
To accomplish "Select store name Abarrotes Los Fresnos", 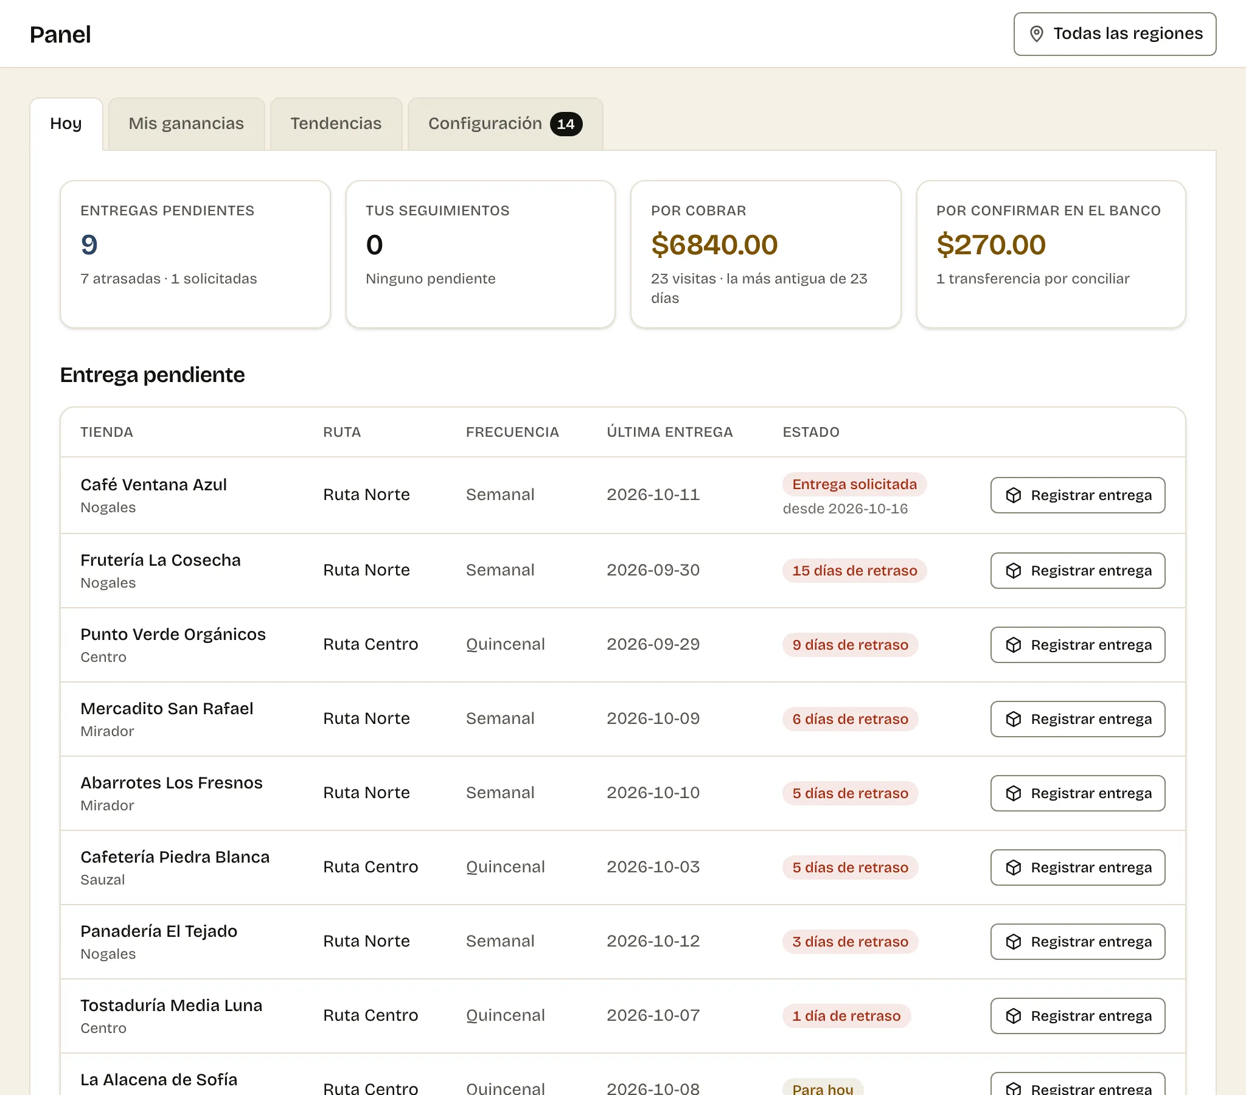I will click(172, 783).
